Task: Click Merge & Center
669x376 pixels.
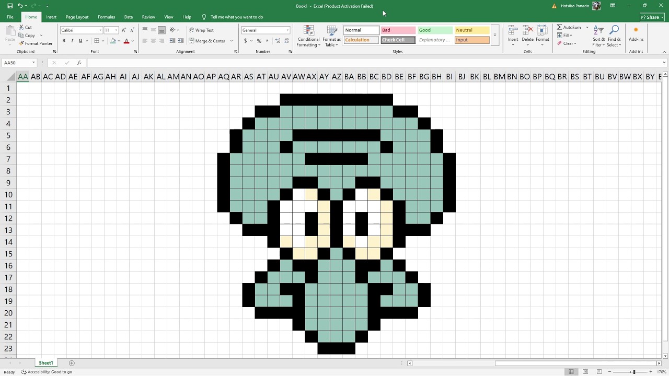Action: 207,41
